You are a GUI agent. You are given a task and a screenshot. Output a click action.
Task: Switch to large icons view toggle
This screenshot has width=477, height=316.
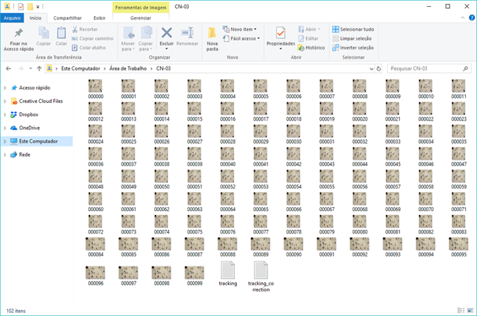[470, 310]
